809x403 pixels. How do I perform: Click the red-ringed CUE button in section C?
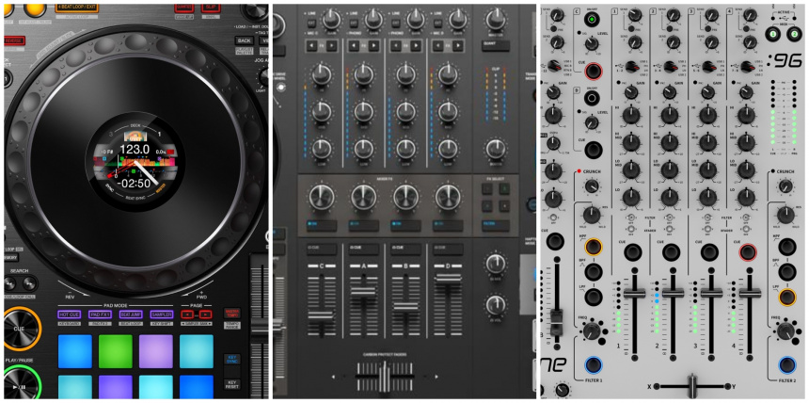pos(593,70)
